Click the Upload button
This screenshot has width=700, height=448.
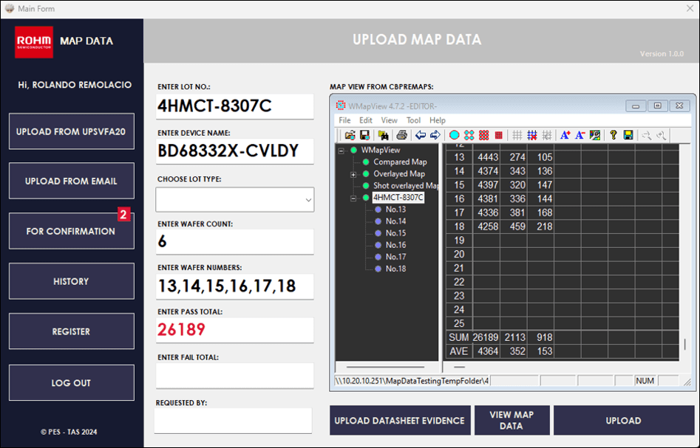coord(623,420)
